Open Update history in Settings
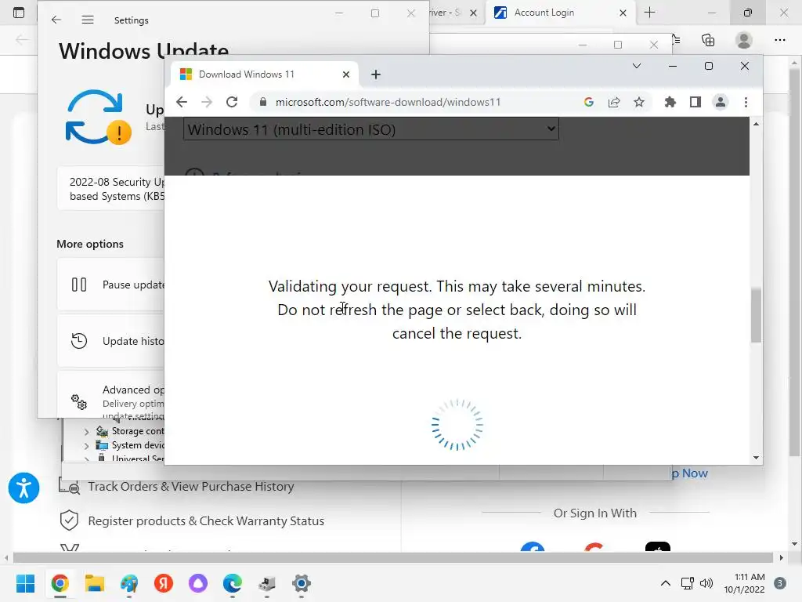This screenshot has height=602, width=802. [110, 341]
